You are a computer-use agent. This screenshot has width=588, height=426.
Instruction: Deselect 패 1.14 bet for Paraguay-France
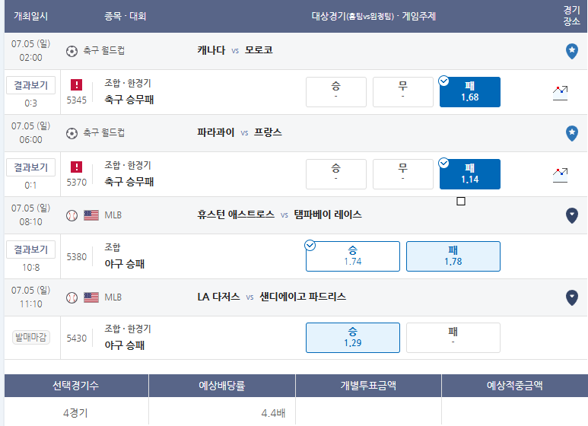pyautogui.click(x=470, y=174)
